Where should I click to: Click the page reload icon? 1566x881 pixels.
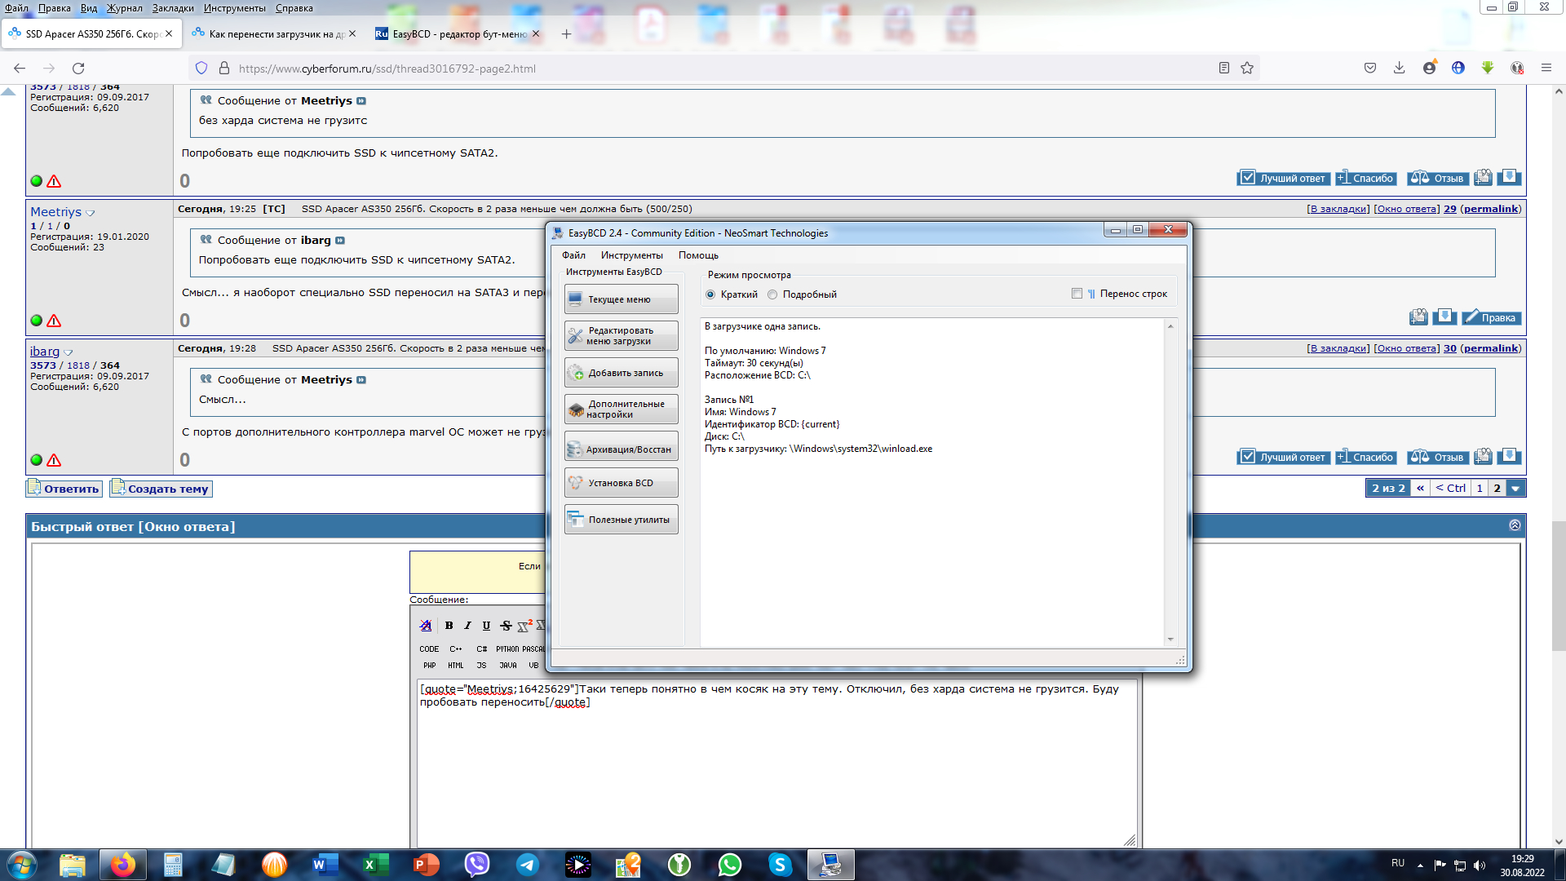(x=78, y=69)
